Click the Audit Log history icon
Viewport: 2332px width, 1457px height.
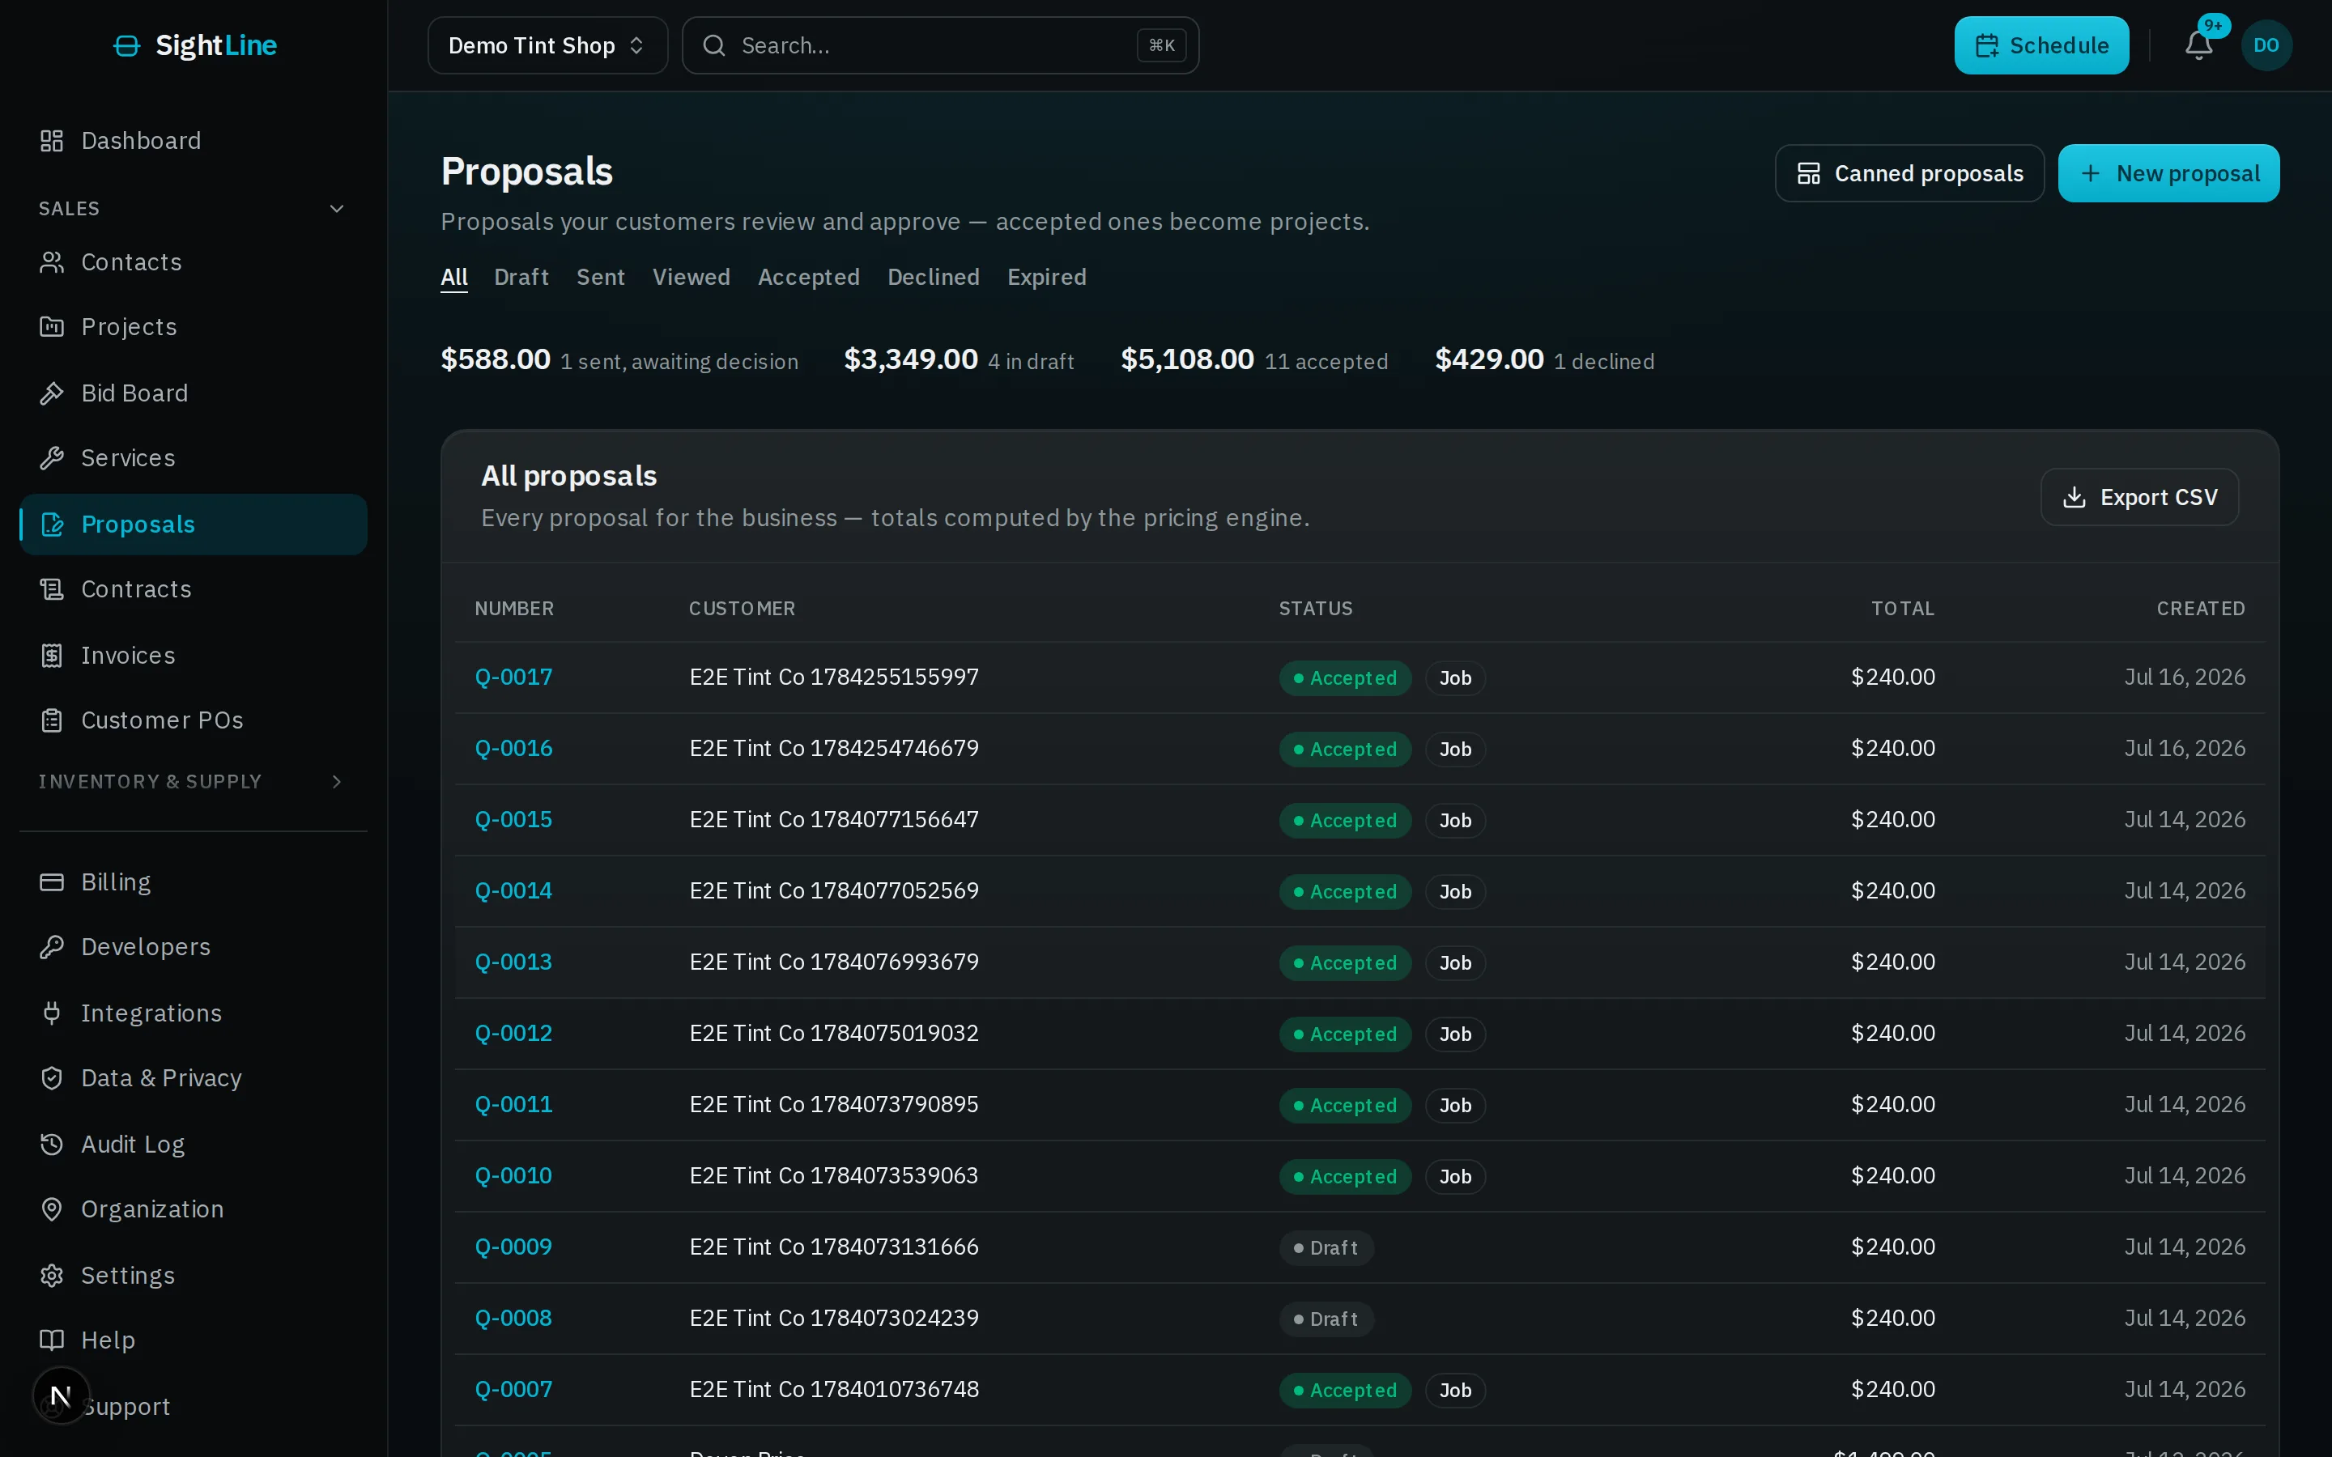(x=52, y=1144)
